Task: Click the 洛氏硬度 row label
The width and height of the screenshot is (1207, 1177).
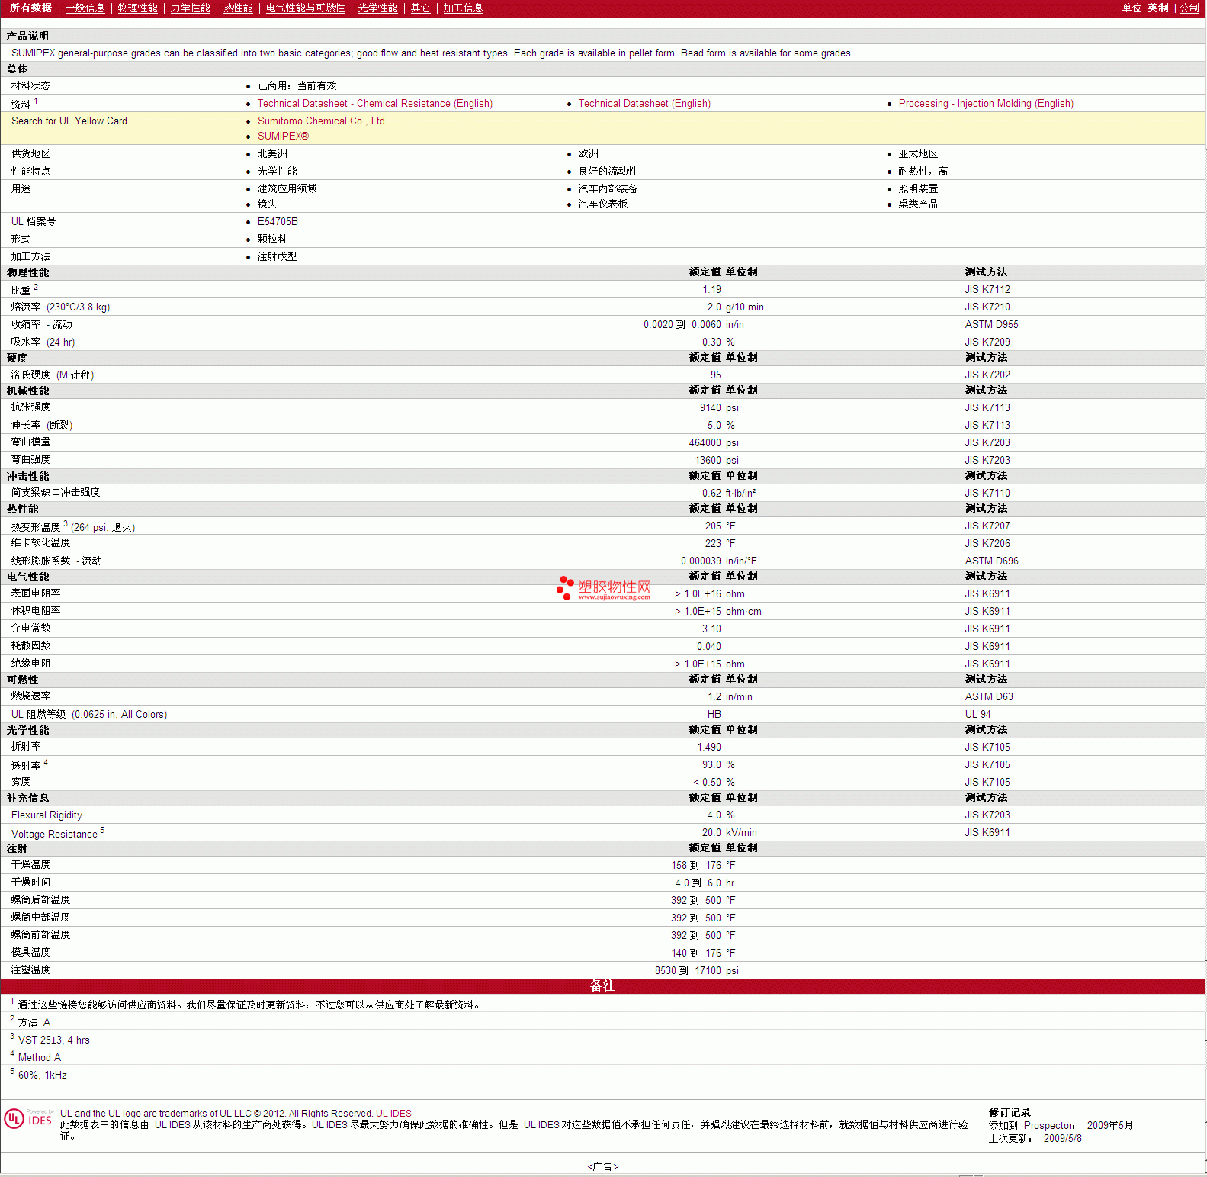Action: click(x=52, y=375)
